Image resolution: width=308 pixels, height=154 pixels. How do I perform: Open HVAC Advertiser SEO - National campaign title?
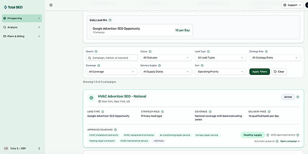[x=122, y=96]
